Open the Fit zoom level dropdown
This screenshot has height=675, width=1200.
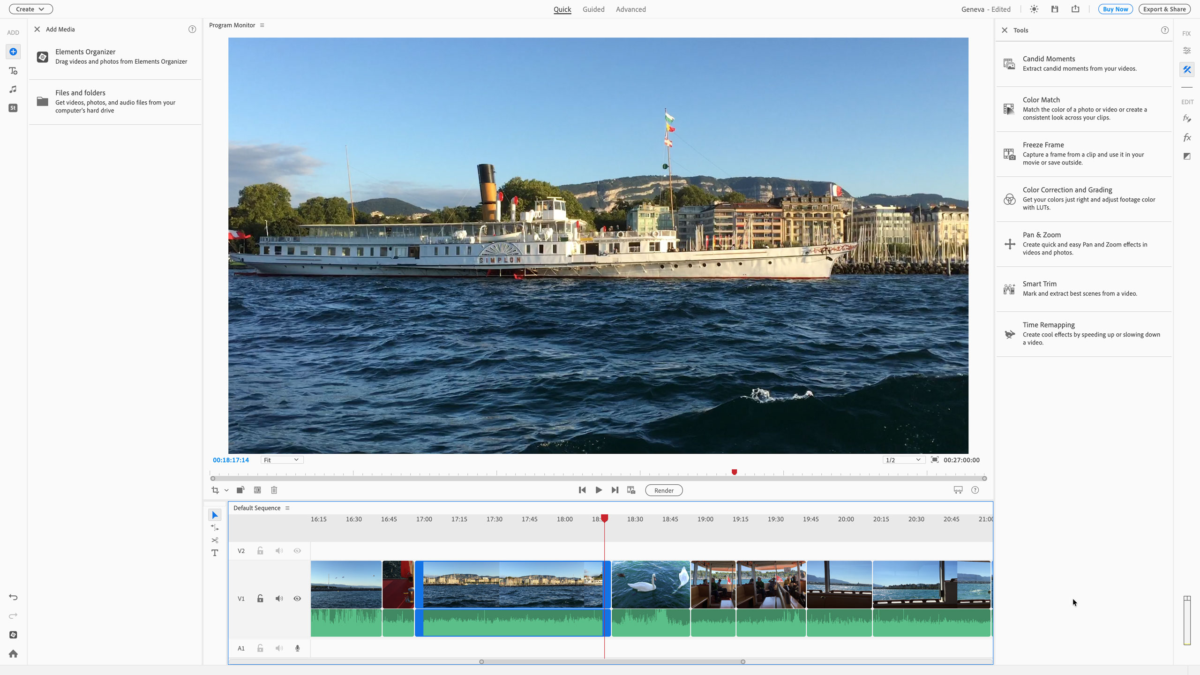[x=282, y=460]
